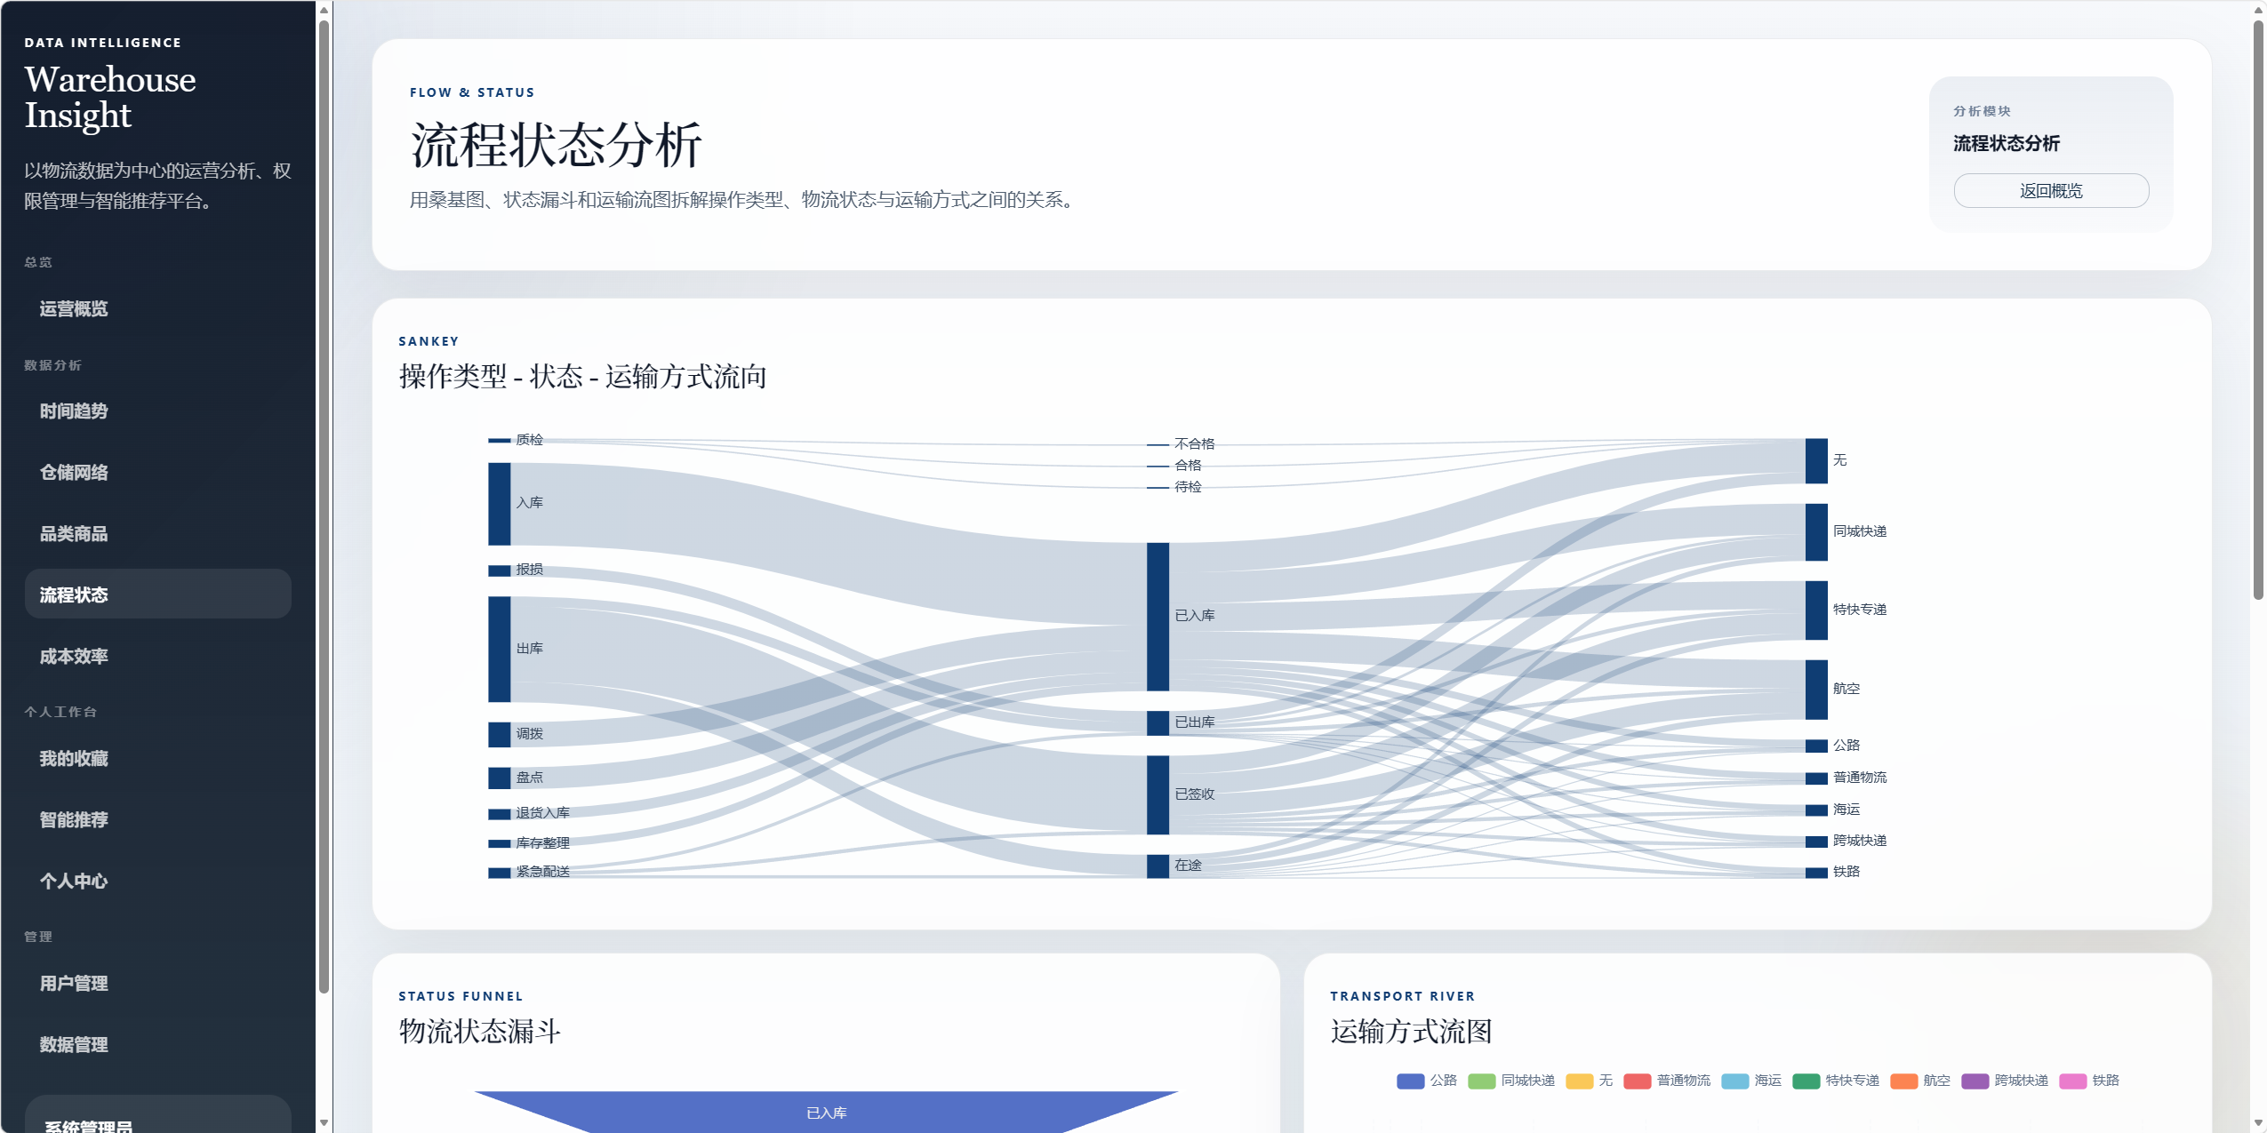The width and height of the screenshot is (2267, 1133).
Task: Click the 铁路 pink legend swatch
Action: [2072, 1081]
